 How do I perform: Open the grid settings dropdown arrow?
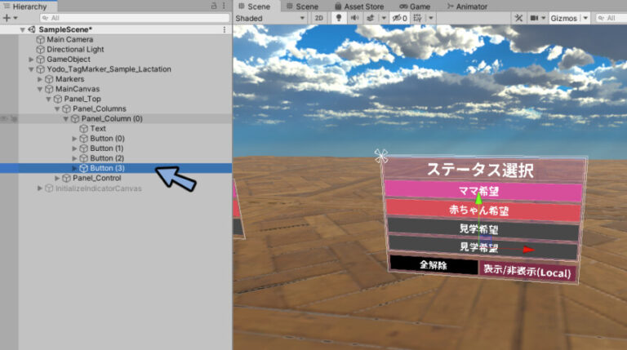(x=431, y=19)
